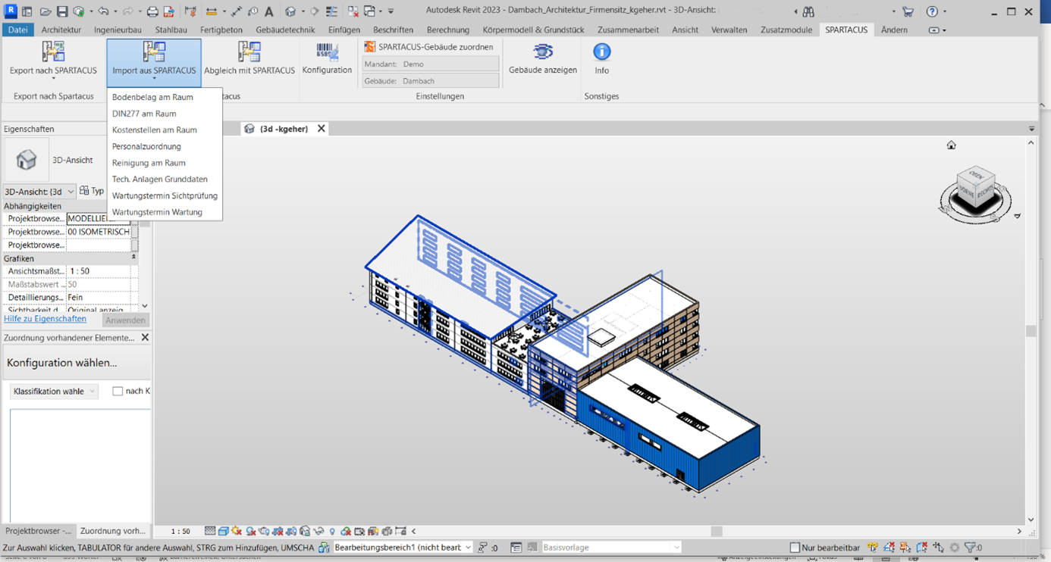Click the detail level icon beside the view scale
Screen dimensions: 1051x562
[x=210, y=531]
